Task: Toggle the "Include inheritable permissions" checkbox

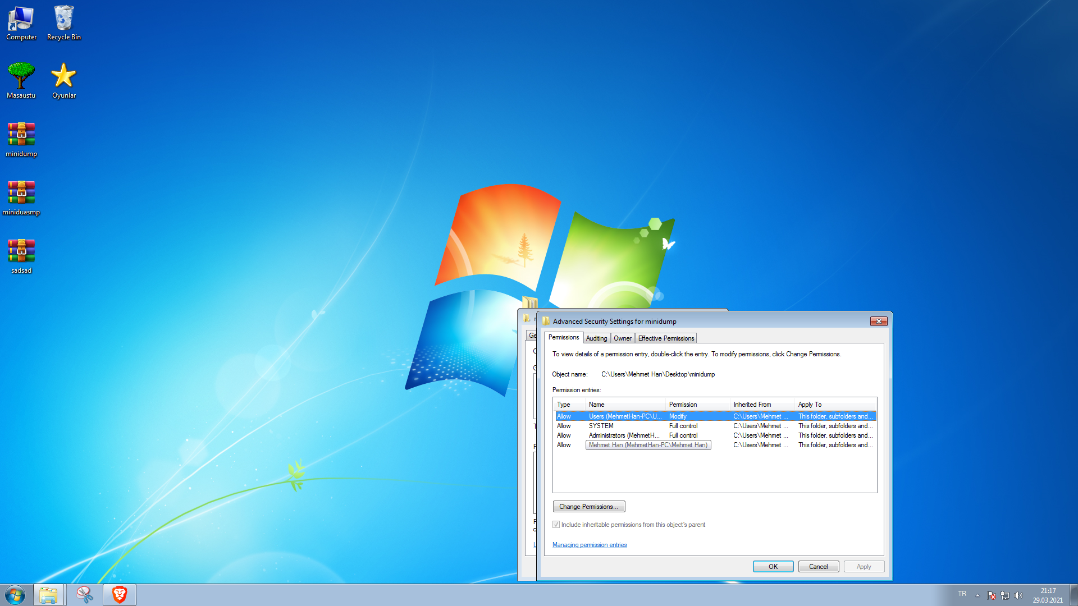Action: [556, 525]
